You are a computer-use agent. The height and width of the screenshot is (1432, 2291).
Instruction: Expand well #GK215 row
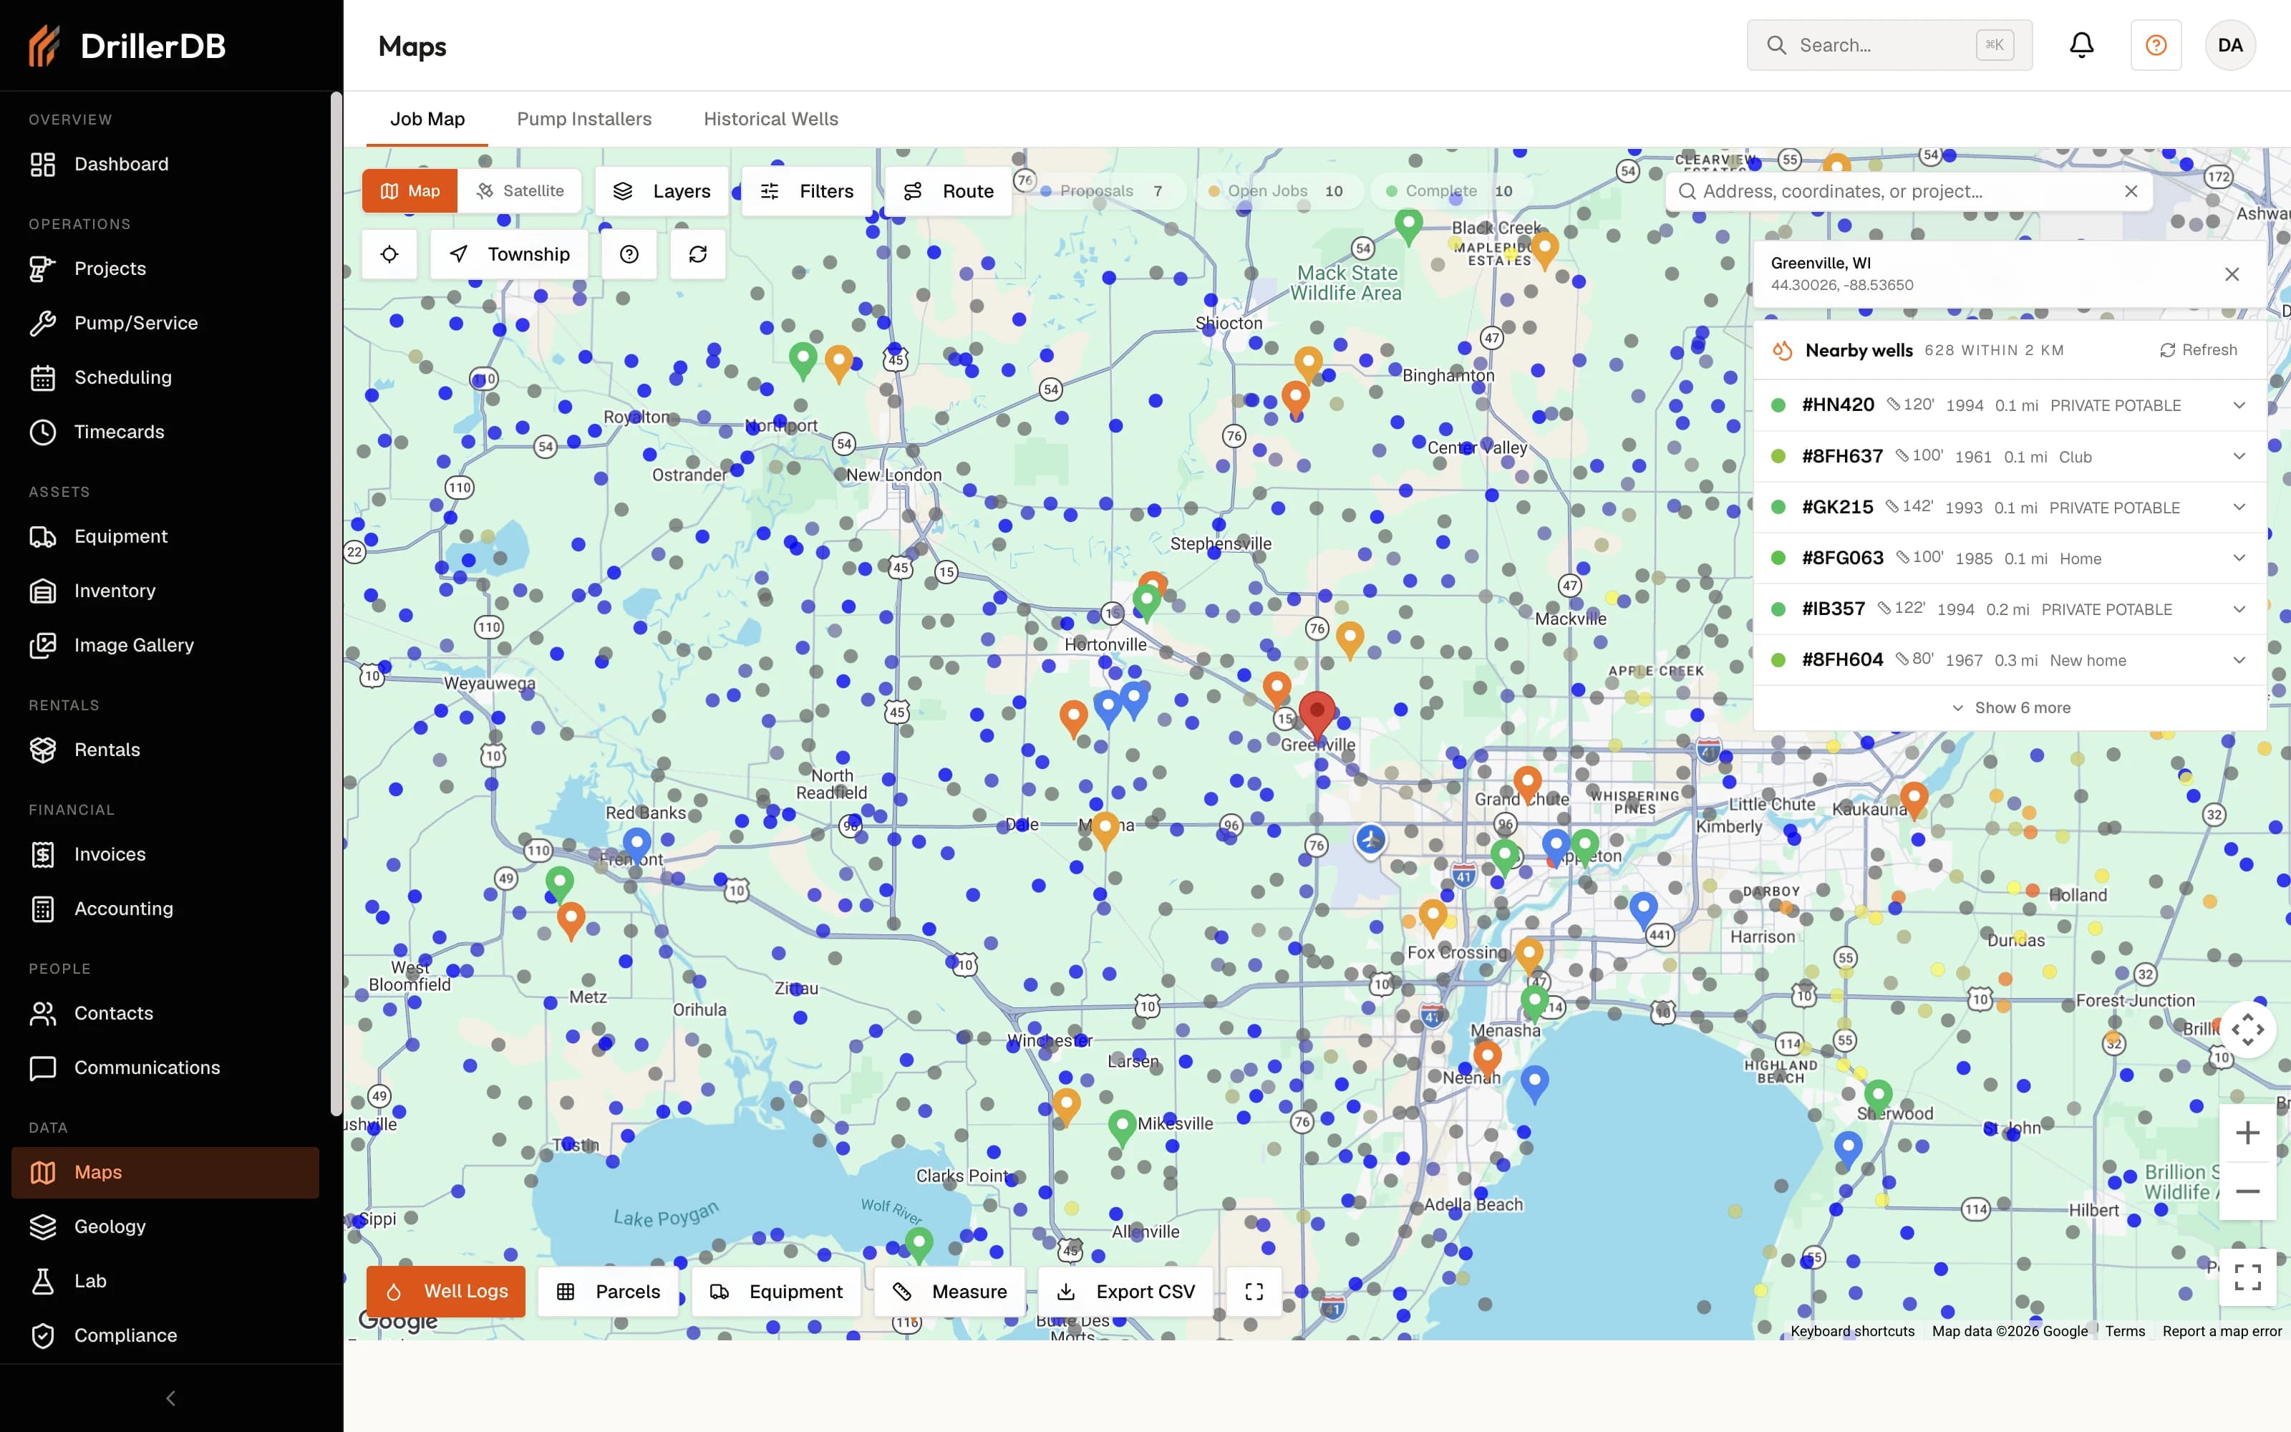2009,508
